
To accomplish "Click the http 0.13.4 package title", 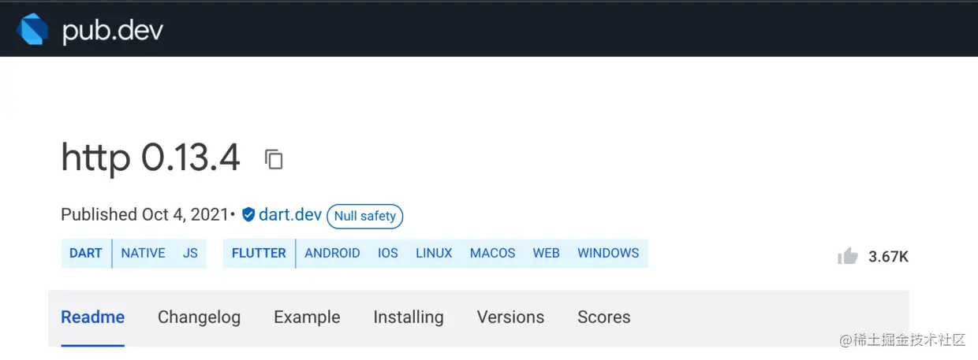I will (151, 158).
